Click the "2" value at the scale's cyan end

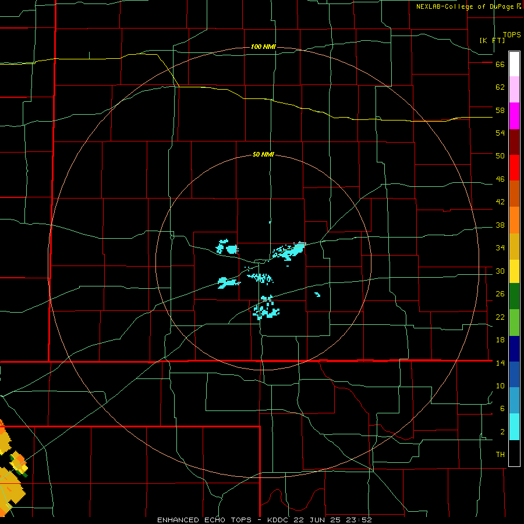[x=502, y=432]
